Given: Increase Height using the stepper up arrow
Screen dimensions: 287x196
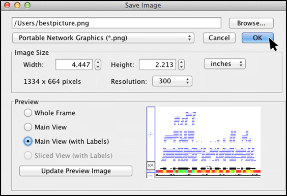Looking at the screenshot, I should pyautogui.click(x=181, y=62).
